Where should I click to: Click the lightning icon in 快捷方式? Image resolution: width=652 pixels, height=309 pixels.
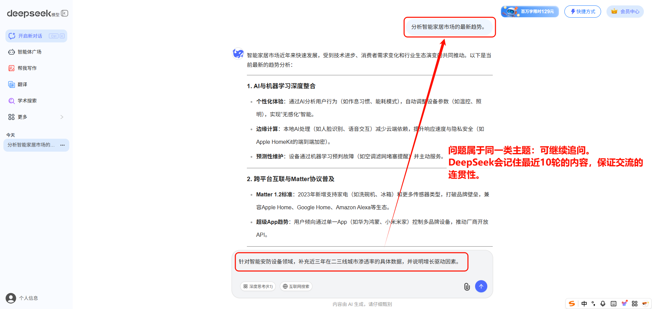(x=573, y=12)
